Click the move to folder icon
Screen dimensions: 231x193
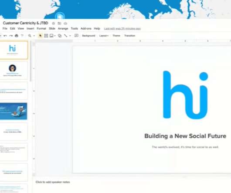pos(59,23)
